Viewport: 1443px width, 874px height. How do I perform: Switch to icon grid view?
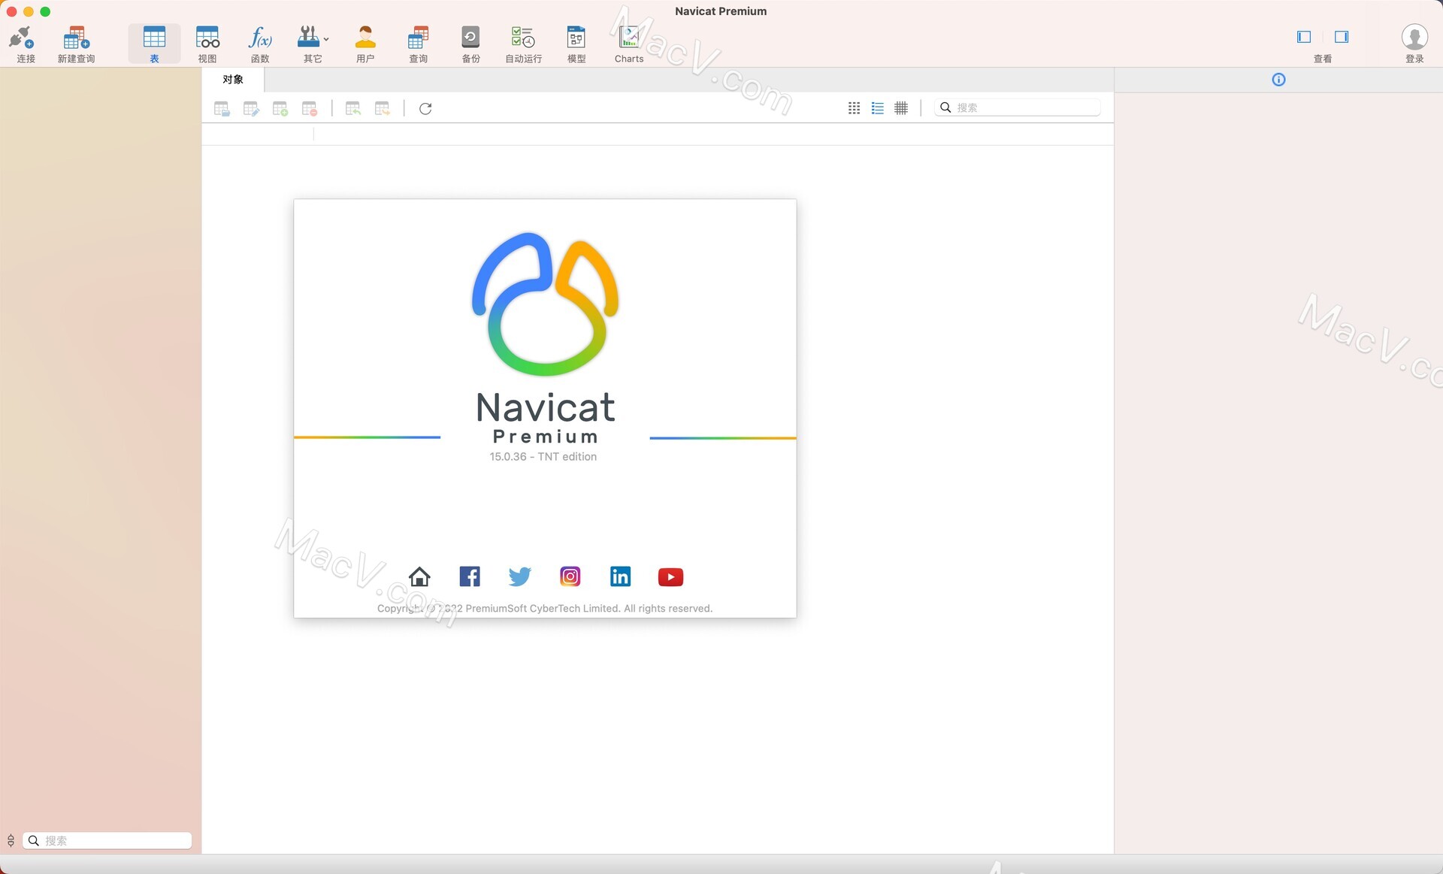point(854,108)
